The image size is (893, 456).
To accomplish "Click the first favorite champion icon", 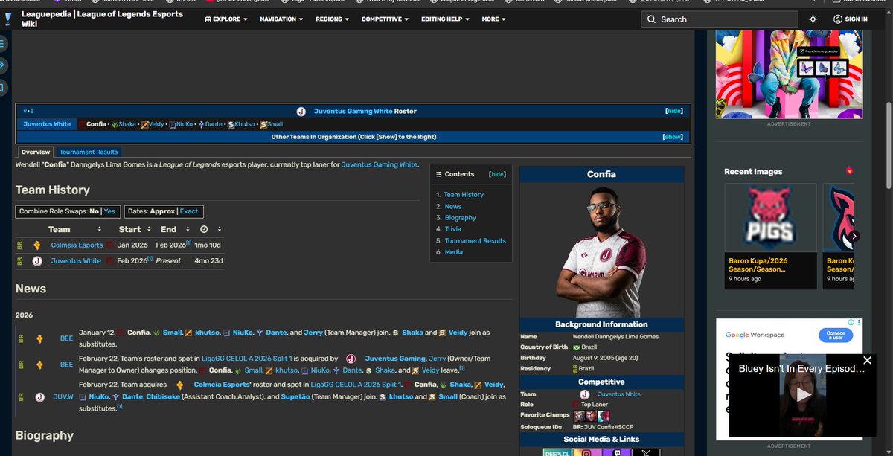I will click(579, 415).
